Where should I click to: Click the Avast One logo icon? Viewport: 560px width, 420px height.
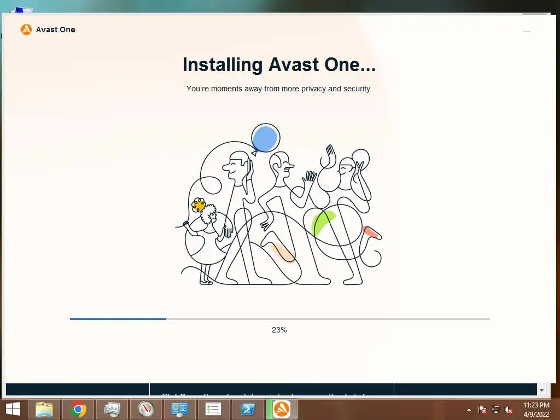coord(26,30)
